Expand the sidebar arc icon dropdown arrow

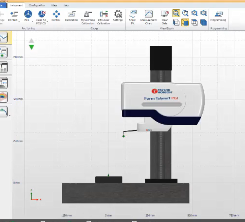tap(10, 115)
